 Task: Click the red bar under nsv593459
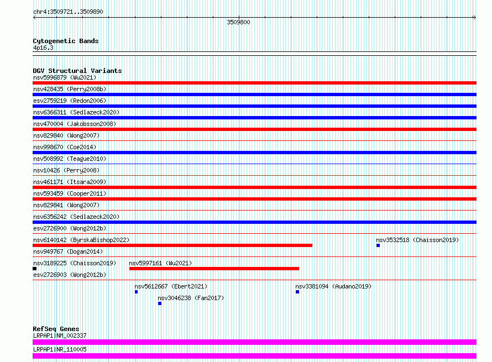[254, 199]
